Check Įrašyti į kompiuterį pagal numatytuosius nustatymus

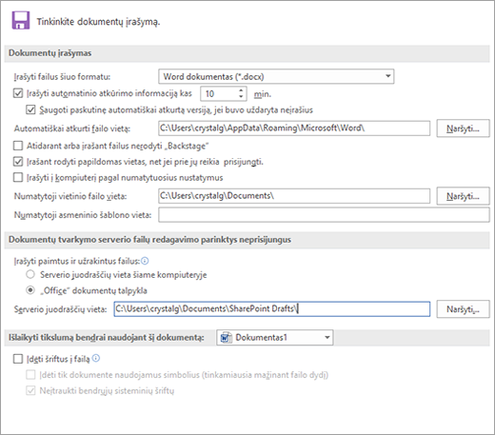click(18, 177)
